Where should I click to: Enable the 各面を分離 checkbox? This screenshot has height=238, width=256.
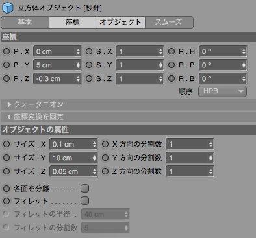[x=84, y=188]
